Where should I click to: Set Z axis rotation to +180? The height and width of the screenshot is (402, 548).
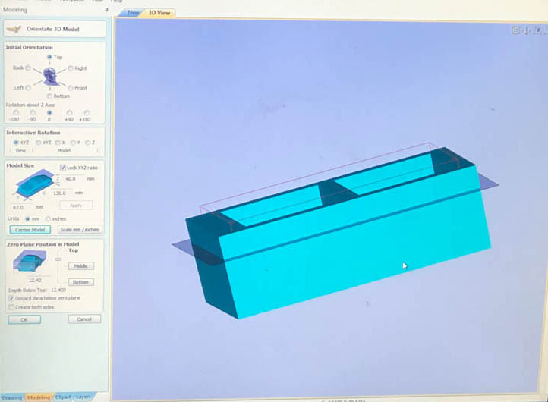coord(87,113)
